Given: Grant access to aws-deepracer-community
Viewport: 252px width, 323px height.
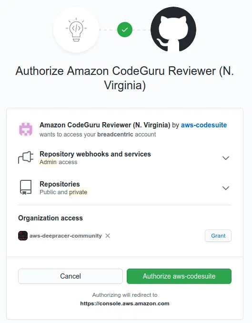Looking at the screenshot, I should point(218,236).
